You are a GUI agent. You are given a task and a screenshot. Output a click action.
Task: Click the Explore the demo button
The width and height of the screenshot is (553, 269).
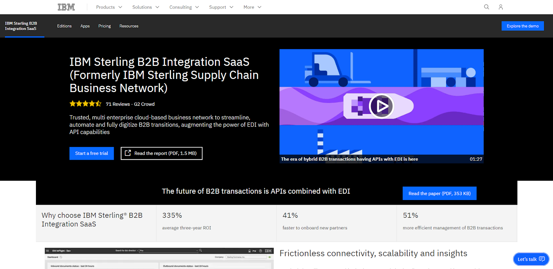tap(523, 26)
